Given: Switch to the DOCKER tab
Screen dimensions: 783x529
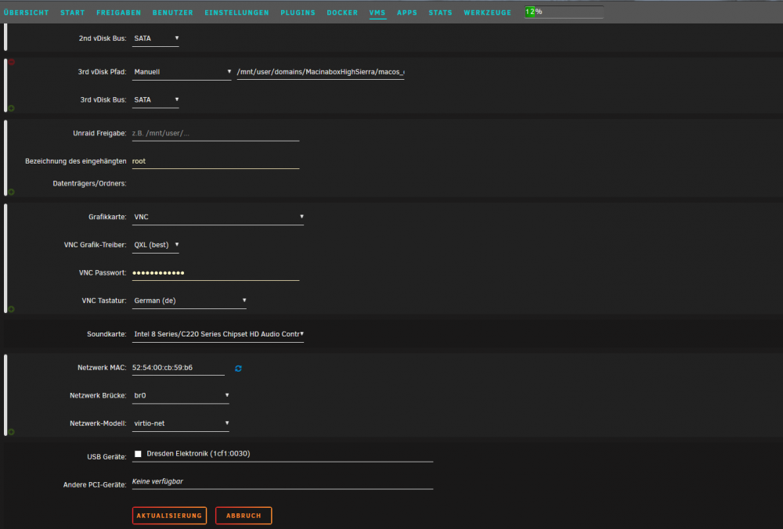Looking at the screenshot, I should tap(343, 13).
